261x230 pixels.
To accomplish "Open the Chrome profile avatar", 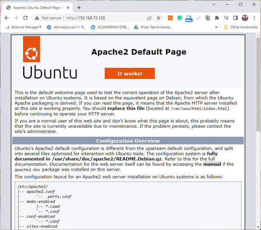I will tap(245, 18).
